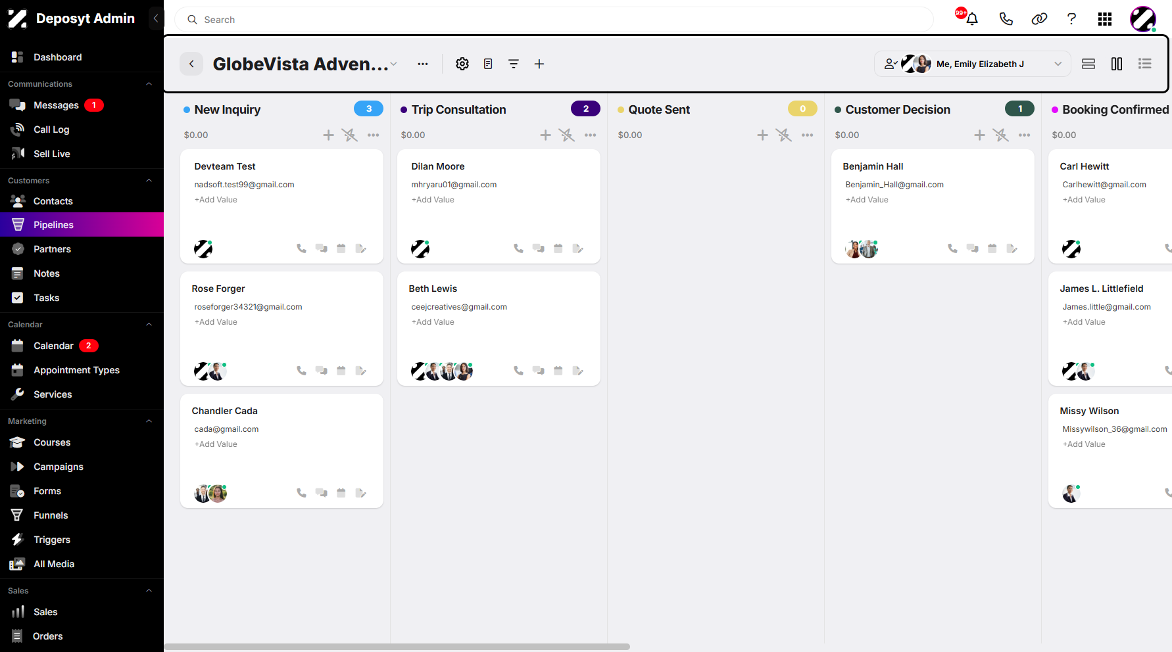
Task: Add a new item with the header plus icon
Action: click(539, 64)
